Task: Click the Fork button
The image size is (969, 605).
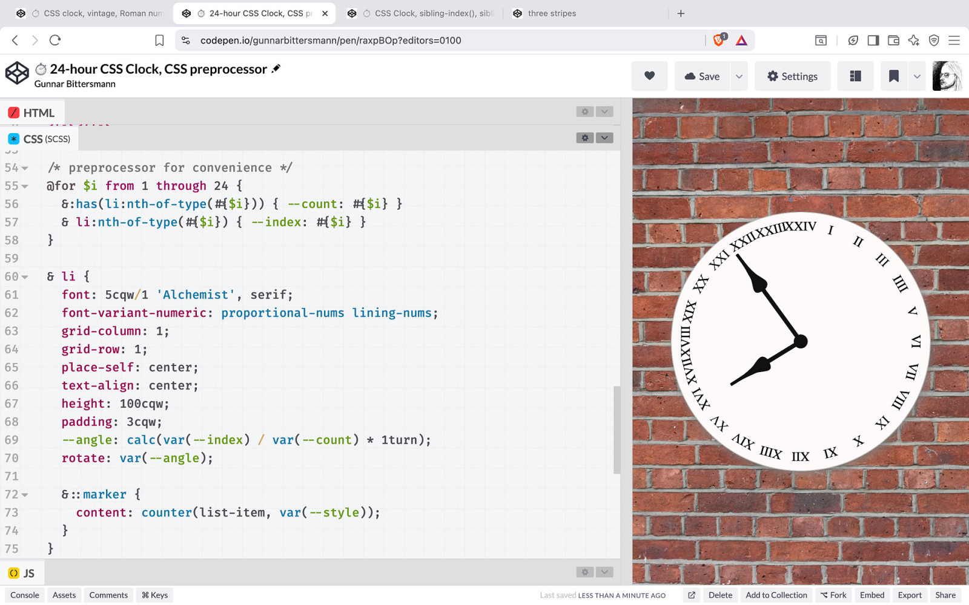Action: (833, 595)
